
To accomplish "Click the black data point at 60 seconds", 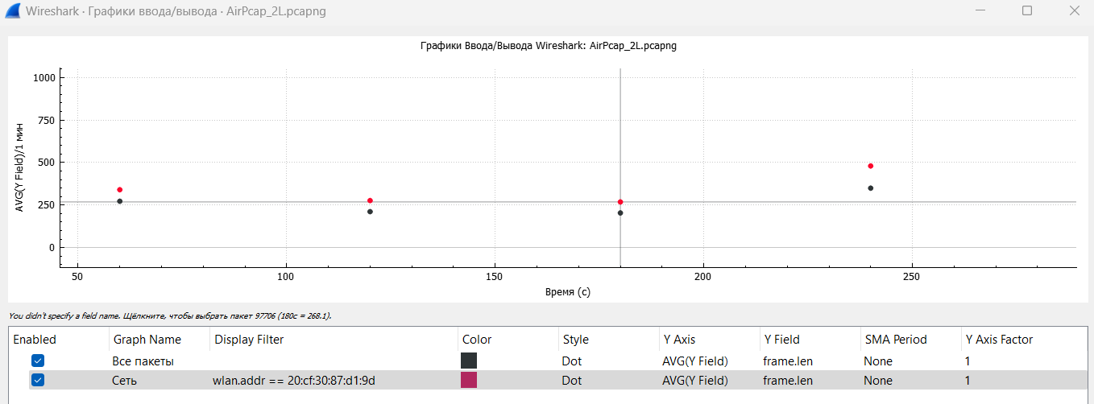I will (x=119, y=201).
